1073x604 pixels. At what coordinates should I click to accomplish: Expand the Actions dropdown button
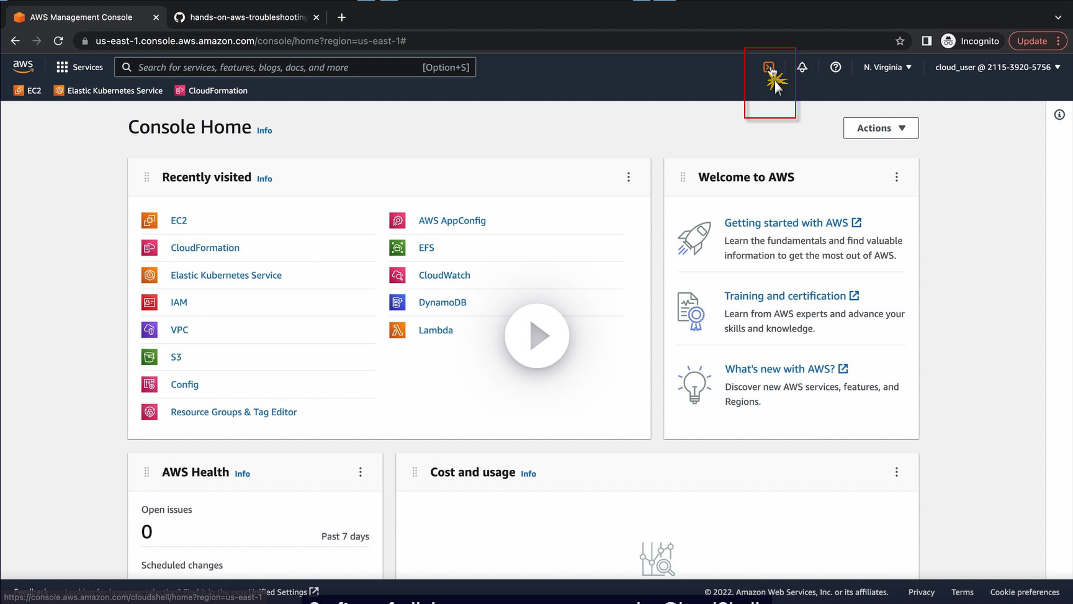click(881, 128)
